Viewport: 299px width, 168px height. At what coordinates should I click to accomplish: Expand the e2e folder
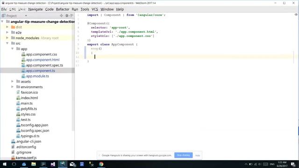click(7, 32)
